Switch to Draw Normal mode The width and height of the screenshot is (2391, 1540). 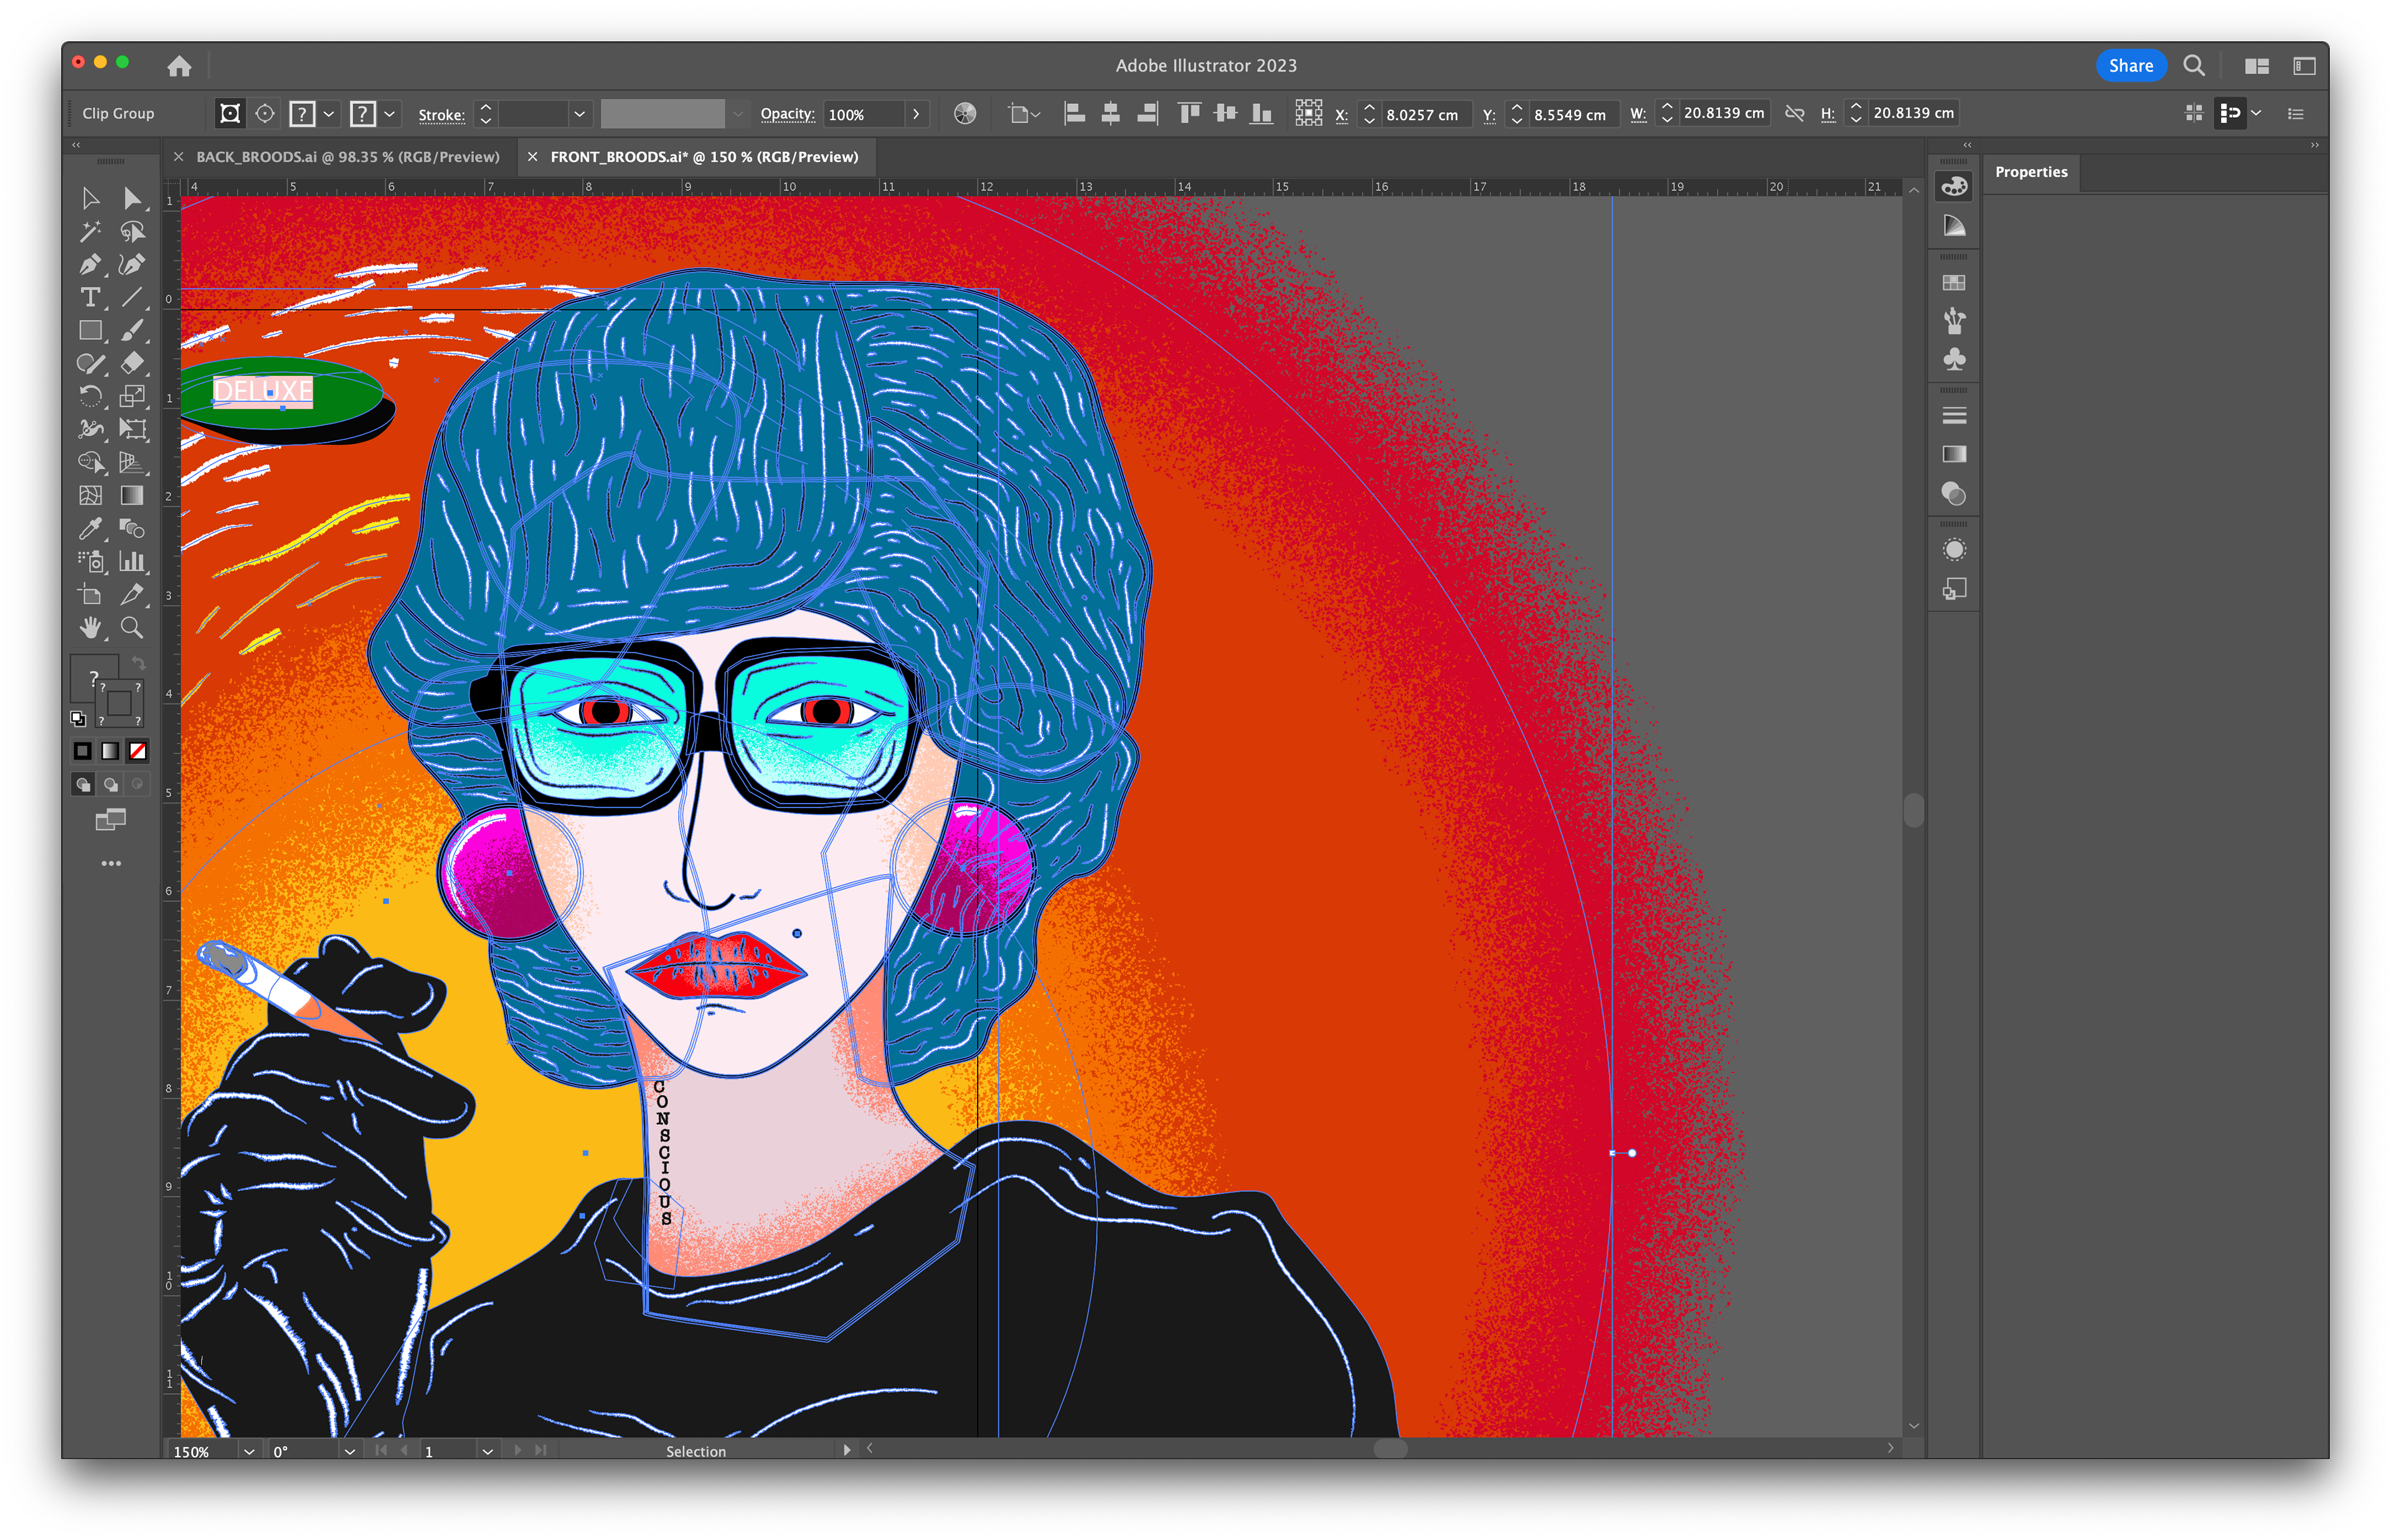[83, 785]
